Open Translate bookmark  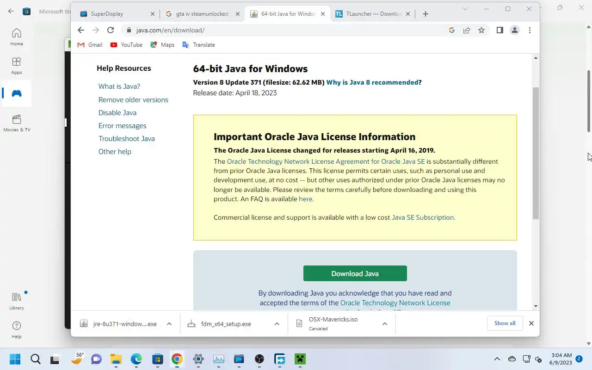pyautogui.click(x=198, y=45)
